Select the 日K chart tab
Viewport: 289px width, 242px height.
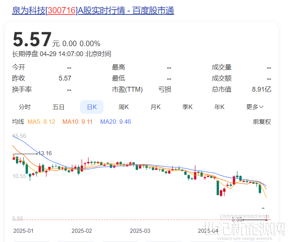tap(92, 107)
